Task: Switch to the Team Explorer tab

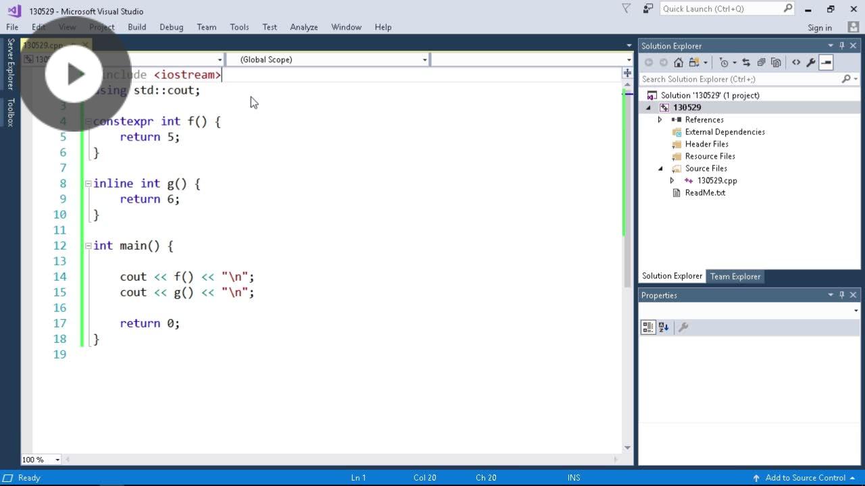Action: pos(735,276)
